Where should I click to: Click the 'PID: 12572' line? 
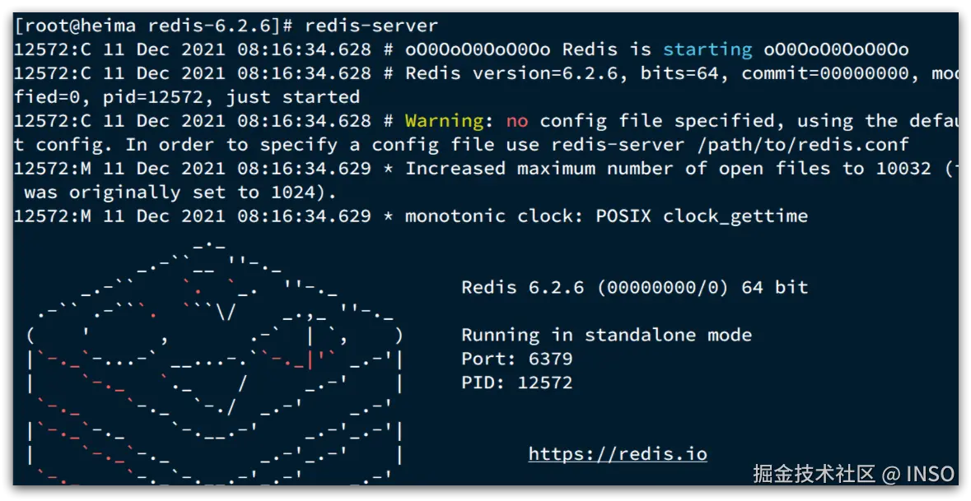click(x=516, y=383)
